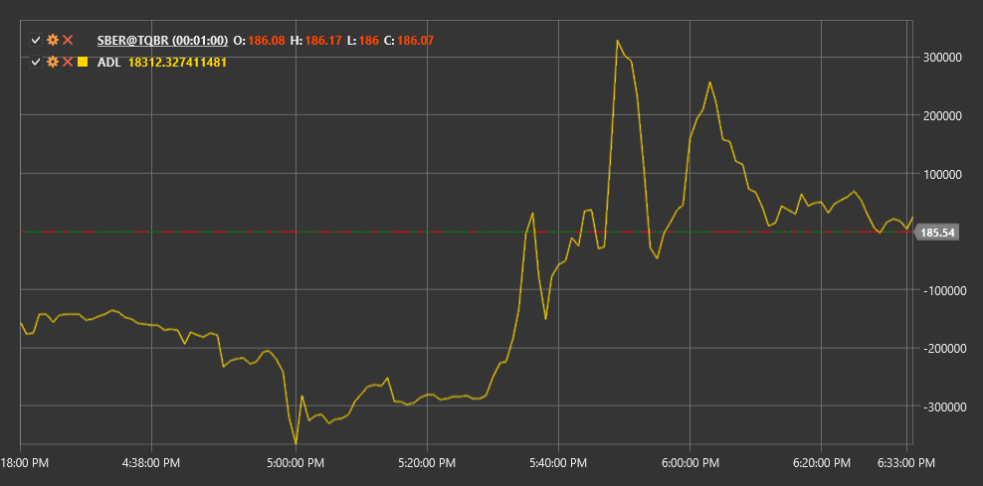This screenshot has height=486, width=983.
Task: Click the Low price value 186
Action: 368,41
